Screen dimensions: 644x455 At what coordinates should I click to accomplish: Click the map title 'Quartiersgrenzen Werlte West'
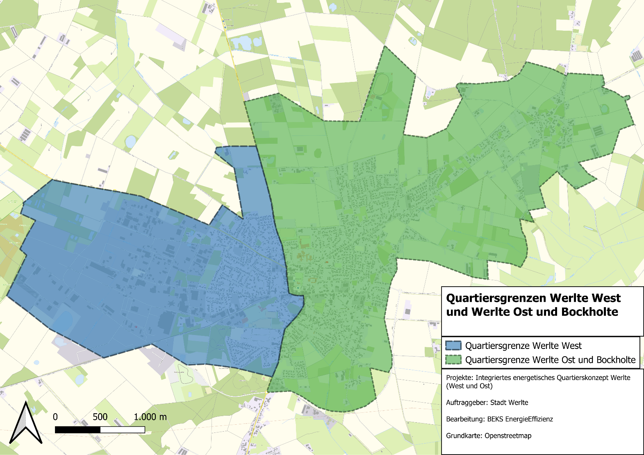tap(533, 298)
